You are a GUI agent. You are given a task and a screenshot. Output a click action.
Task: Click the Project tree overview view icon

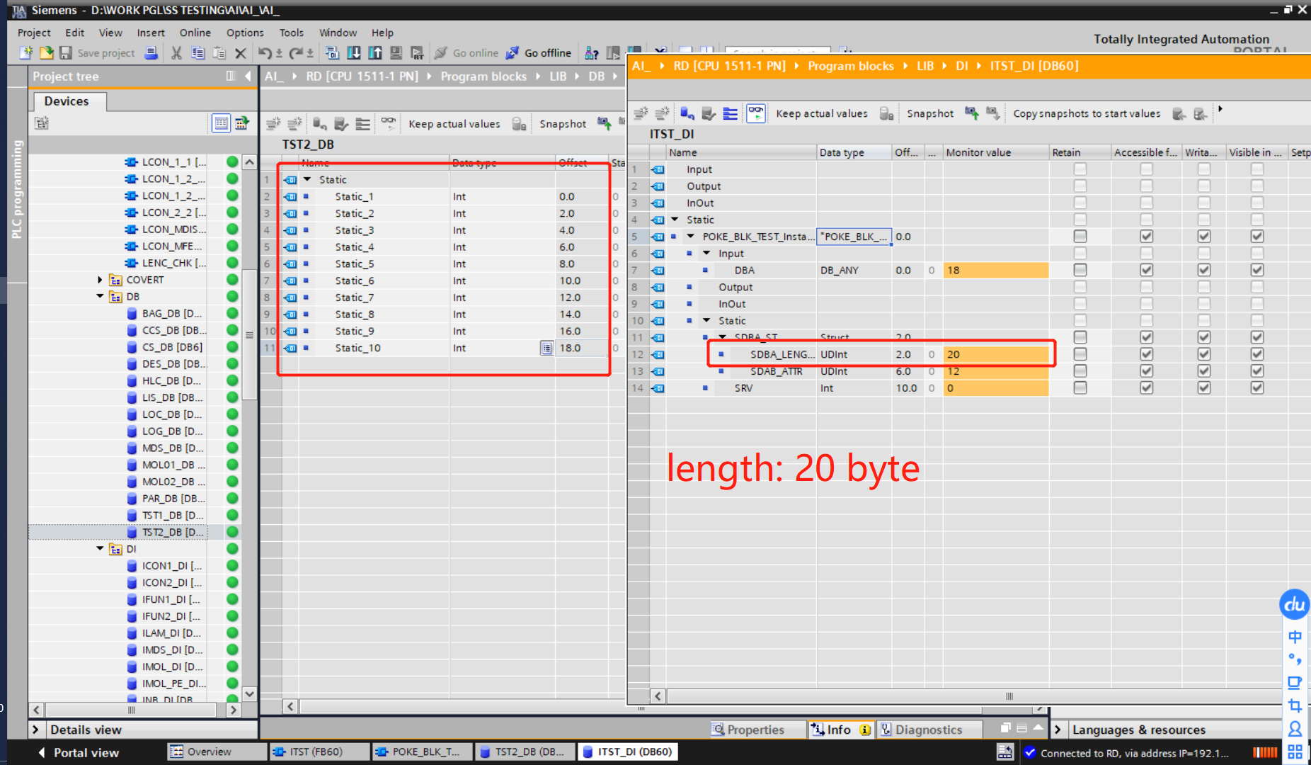[222, 123]
